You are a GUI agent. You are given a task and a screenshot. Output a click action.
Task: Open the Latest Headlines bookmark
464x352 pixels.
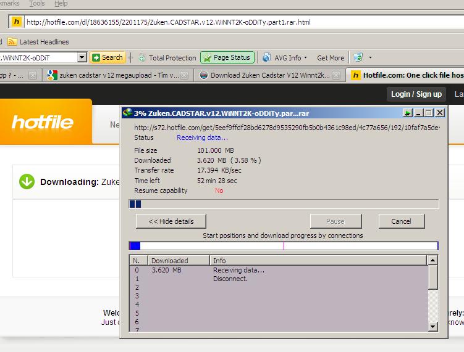(x=38, y=42)
